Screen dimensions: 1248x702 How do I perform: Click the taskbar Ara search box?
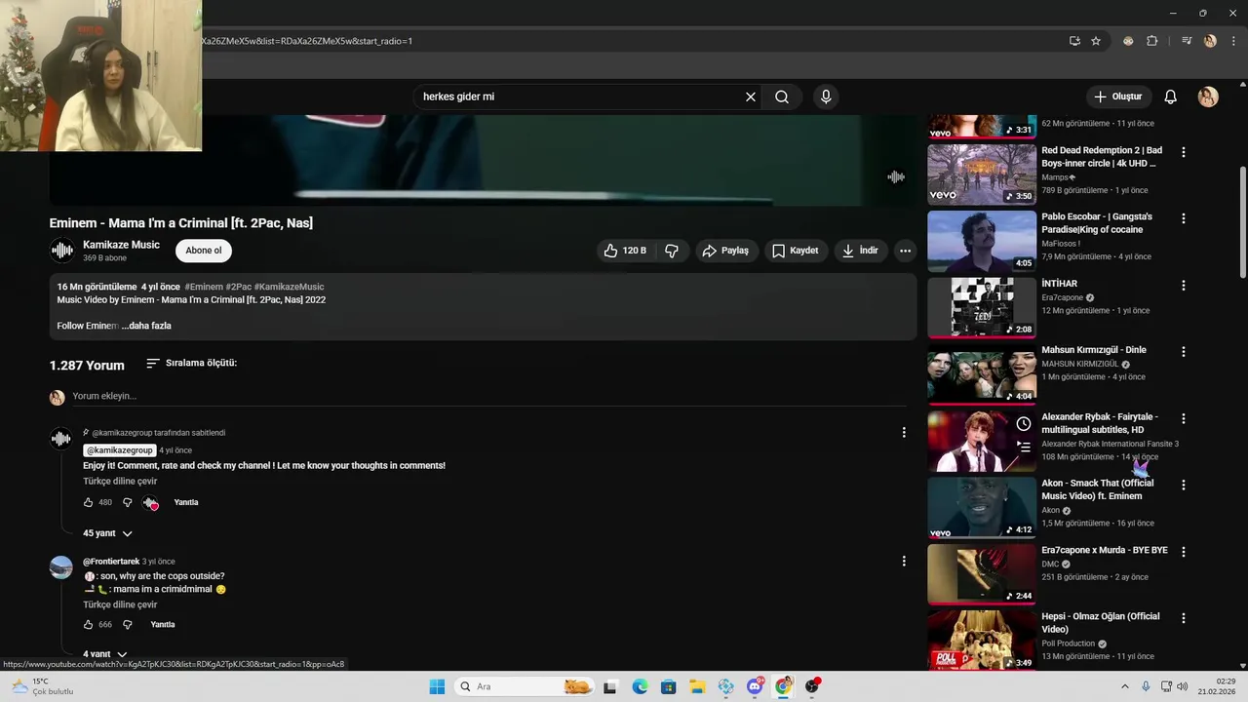525,686
